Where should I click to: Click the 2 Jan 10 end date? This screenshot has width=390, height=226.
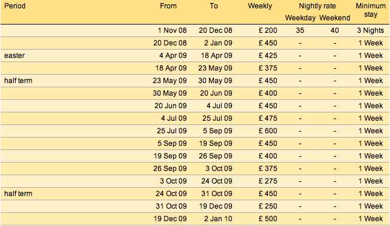218,219
